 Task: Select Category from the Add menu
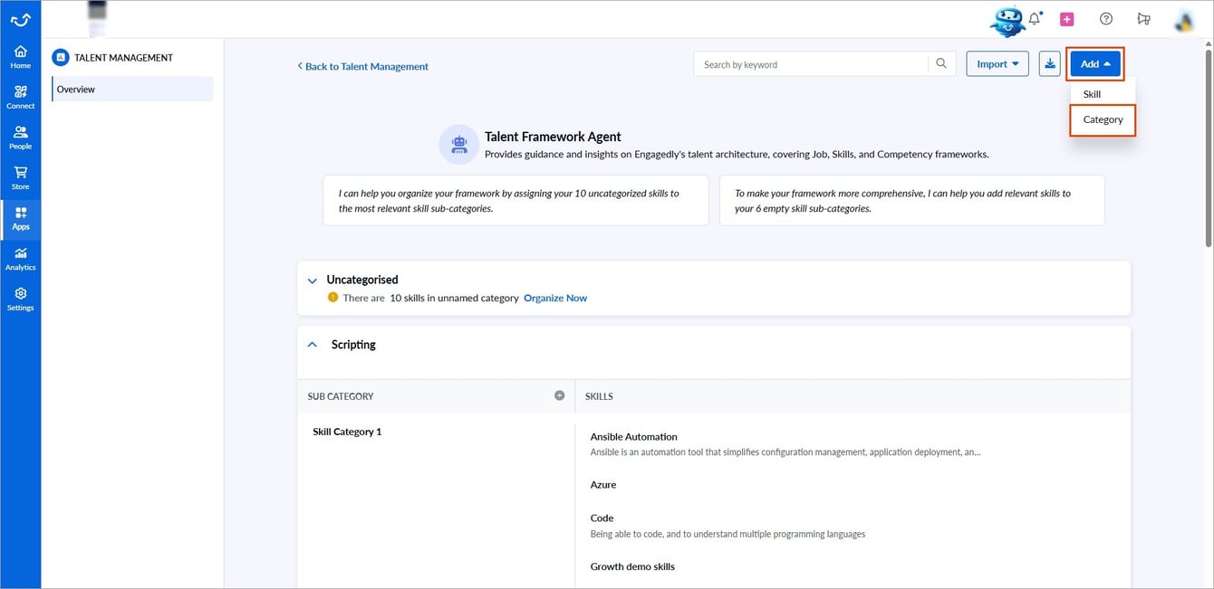click(x=1102, y=119)
